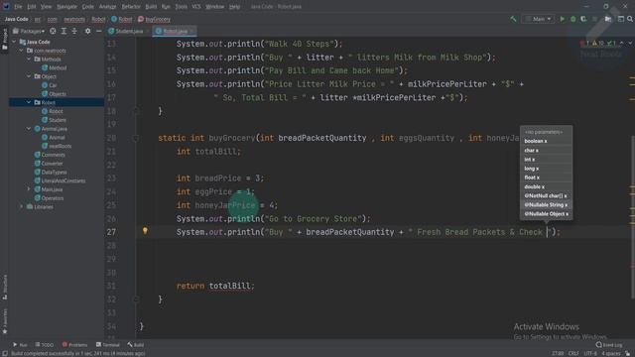Open the Structure tool window stripe button
635x357 pixels.
click(x=4, y=287)
